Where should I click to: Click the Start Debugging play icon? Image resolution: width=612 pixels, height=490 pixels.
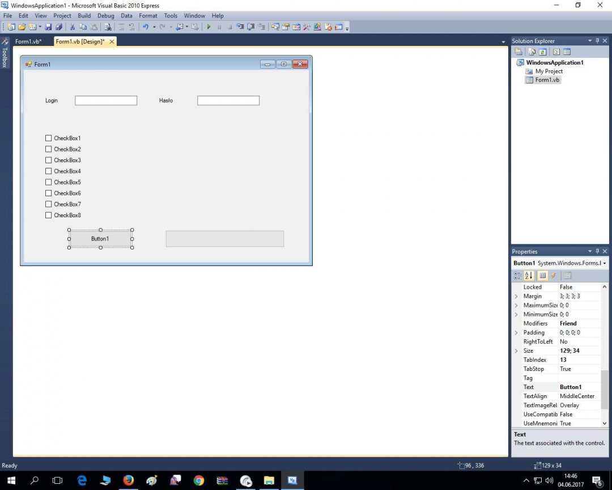click(209, 27)
